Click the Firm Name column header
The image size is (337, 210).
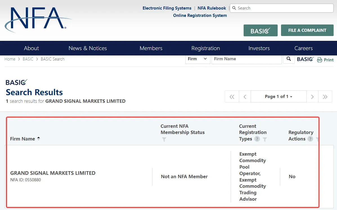click(x=23, y=139)
